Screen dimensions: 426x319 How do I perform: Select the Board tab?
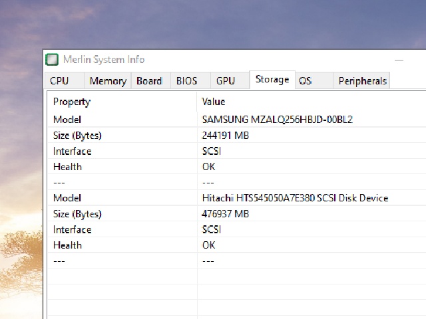pos(149,81)
